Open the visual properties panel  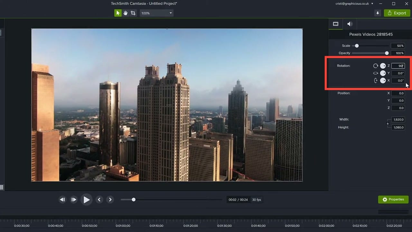coord(335,24)
